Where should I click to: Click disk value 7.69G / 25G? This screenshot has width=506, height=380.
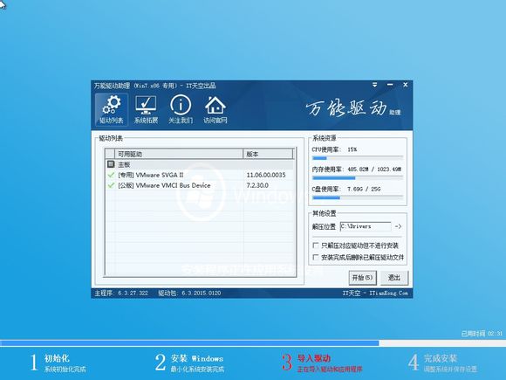[364, 189]
